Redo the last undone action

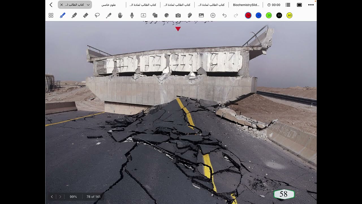(236, 15)
